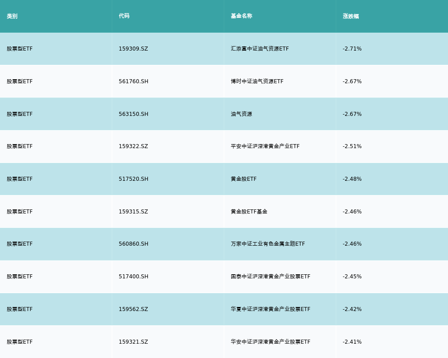Click fund name 黄金股ETF基金
The height and width of the screenshot is (358, 448).
[249, 212]
